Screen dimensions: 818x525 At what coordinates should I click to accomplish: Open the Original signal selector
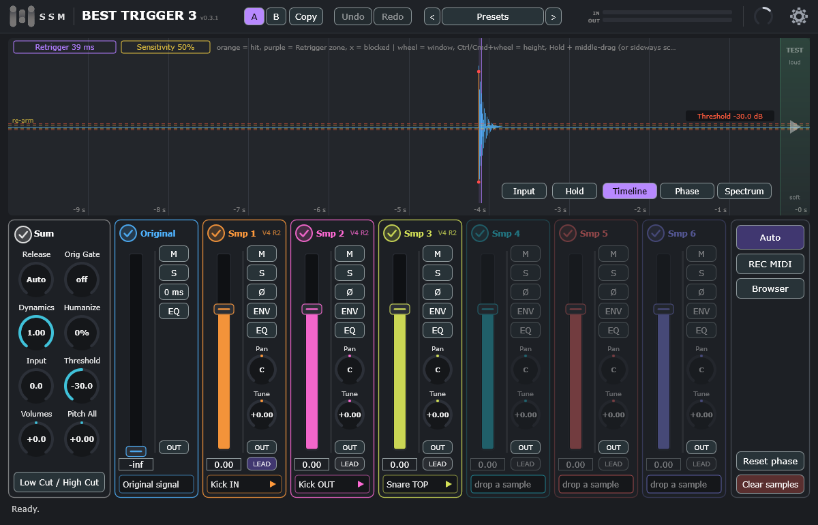pos(156,484)
